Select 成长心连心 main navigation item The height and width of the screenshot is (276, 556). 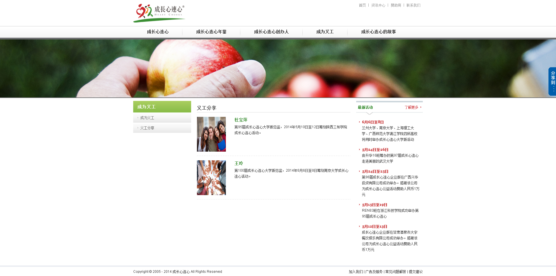[158, 32]
